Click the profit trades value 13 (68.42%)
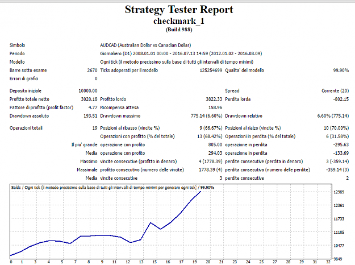This screenshot has width=355, height=265. click(210, 136)
